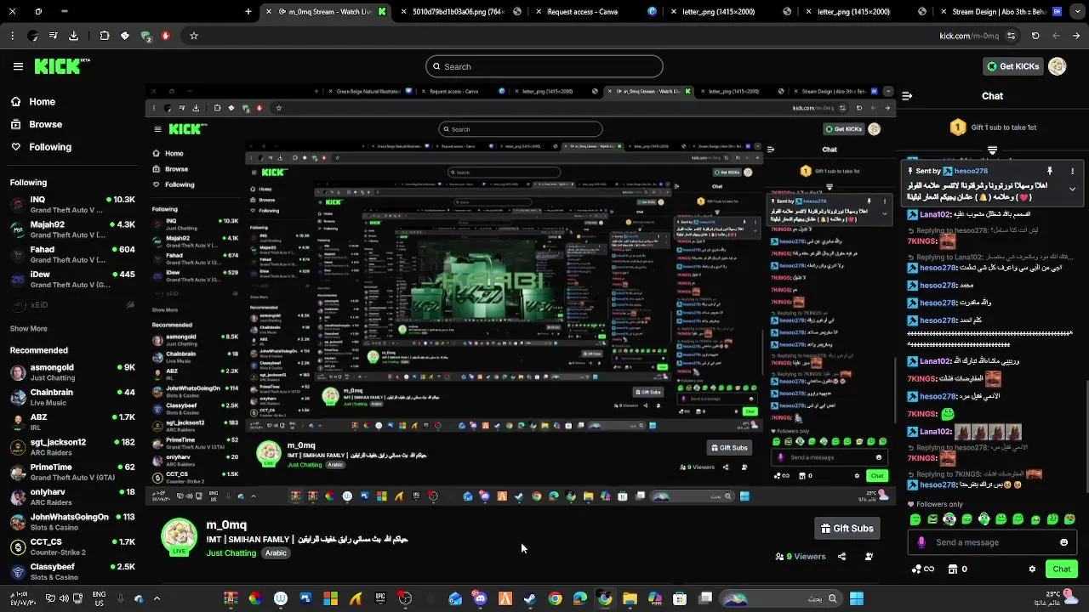Image resolution: width=1089 pixels, height=612 pixels.
Task: Open Steam from the taskbar
Action: (x=529, y=598)
